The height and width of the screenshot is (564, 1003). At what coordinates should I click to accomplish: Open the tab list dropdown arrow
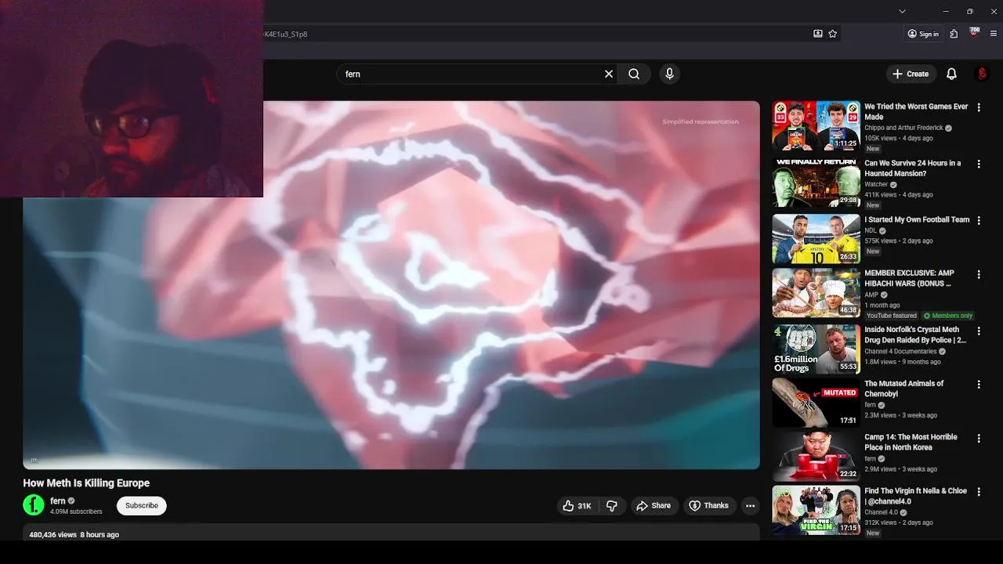[x=902, y=11]
